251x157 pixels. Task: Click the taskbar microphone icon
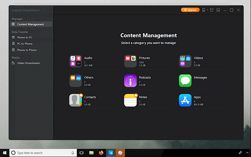coord(73,153)
